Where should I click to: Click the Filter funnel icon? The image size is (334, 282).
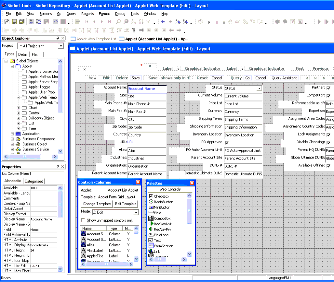point(148,22)
